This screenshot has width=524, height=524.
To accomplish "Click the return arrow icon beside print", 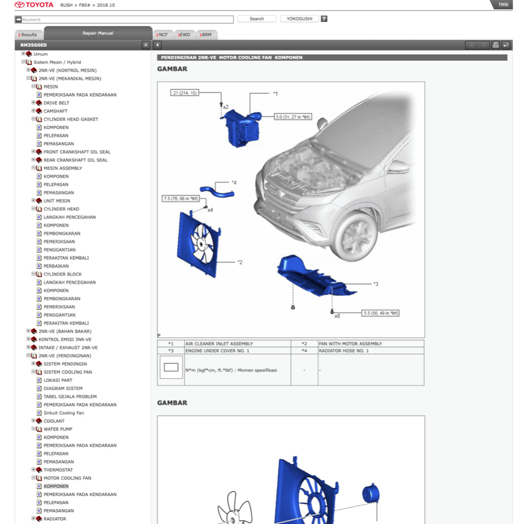I will tap(506, 45).
